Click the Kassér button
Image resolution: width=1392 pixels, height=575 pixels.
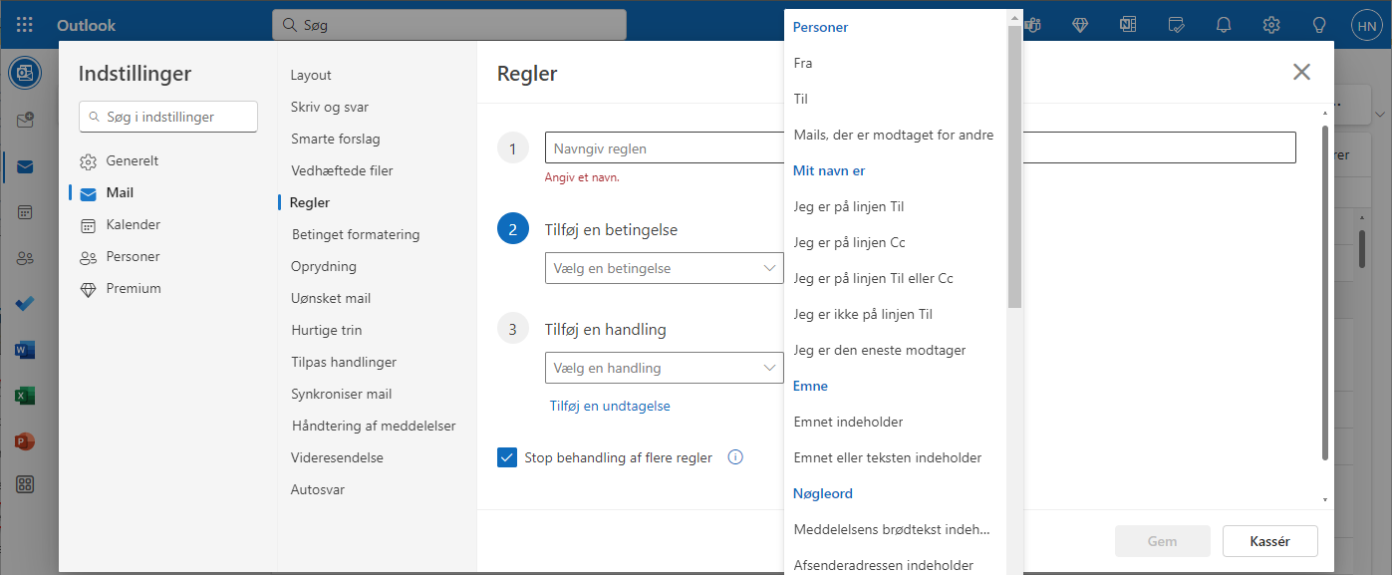pyautogui.click(x=1269, y=541)
